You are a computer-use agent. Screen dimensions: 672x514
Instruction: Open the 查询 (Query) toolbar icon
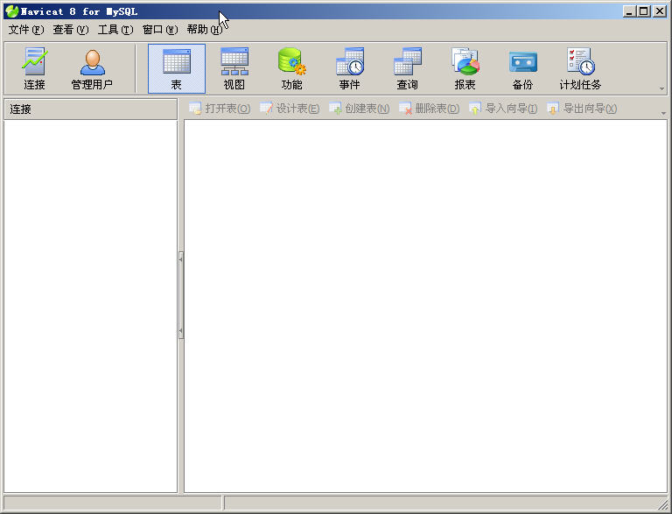tap(407, 69)
